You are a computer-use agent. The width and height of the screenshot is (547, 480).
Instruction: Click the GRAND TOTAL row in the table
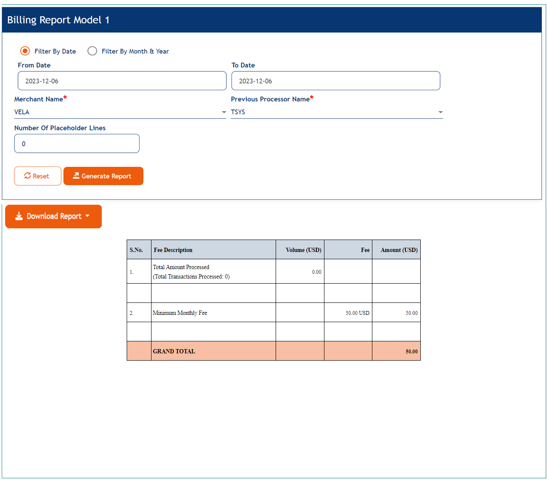click(x=273, y=351)
